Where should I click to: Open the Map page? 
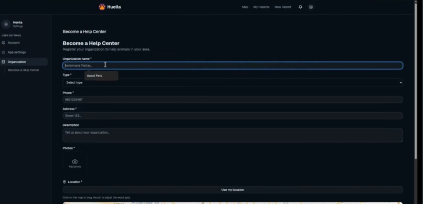pyautogui.click(x=245, y=7)
